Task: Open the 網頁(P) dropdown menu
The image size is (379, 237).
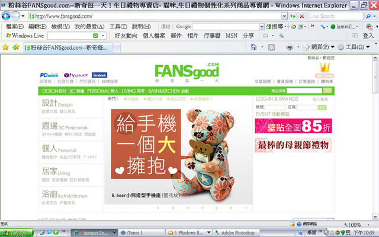Action: tap(319, 47)
